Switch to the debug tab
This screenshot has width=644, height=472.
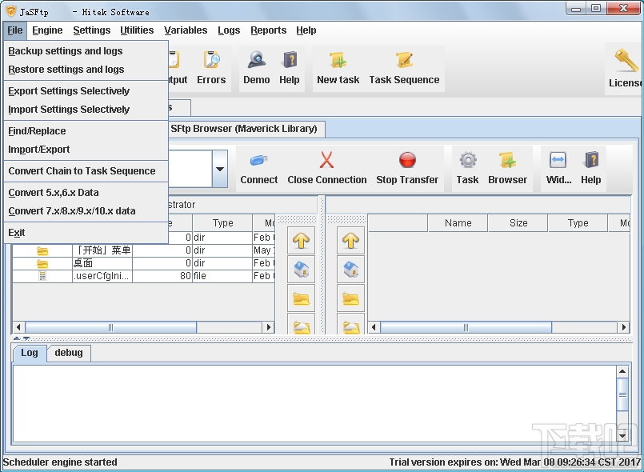69,353
